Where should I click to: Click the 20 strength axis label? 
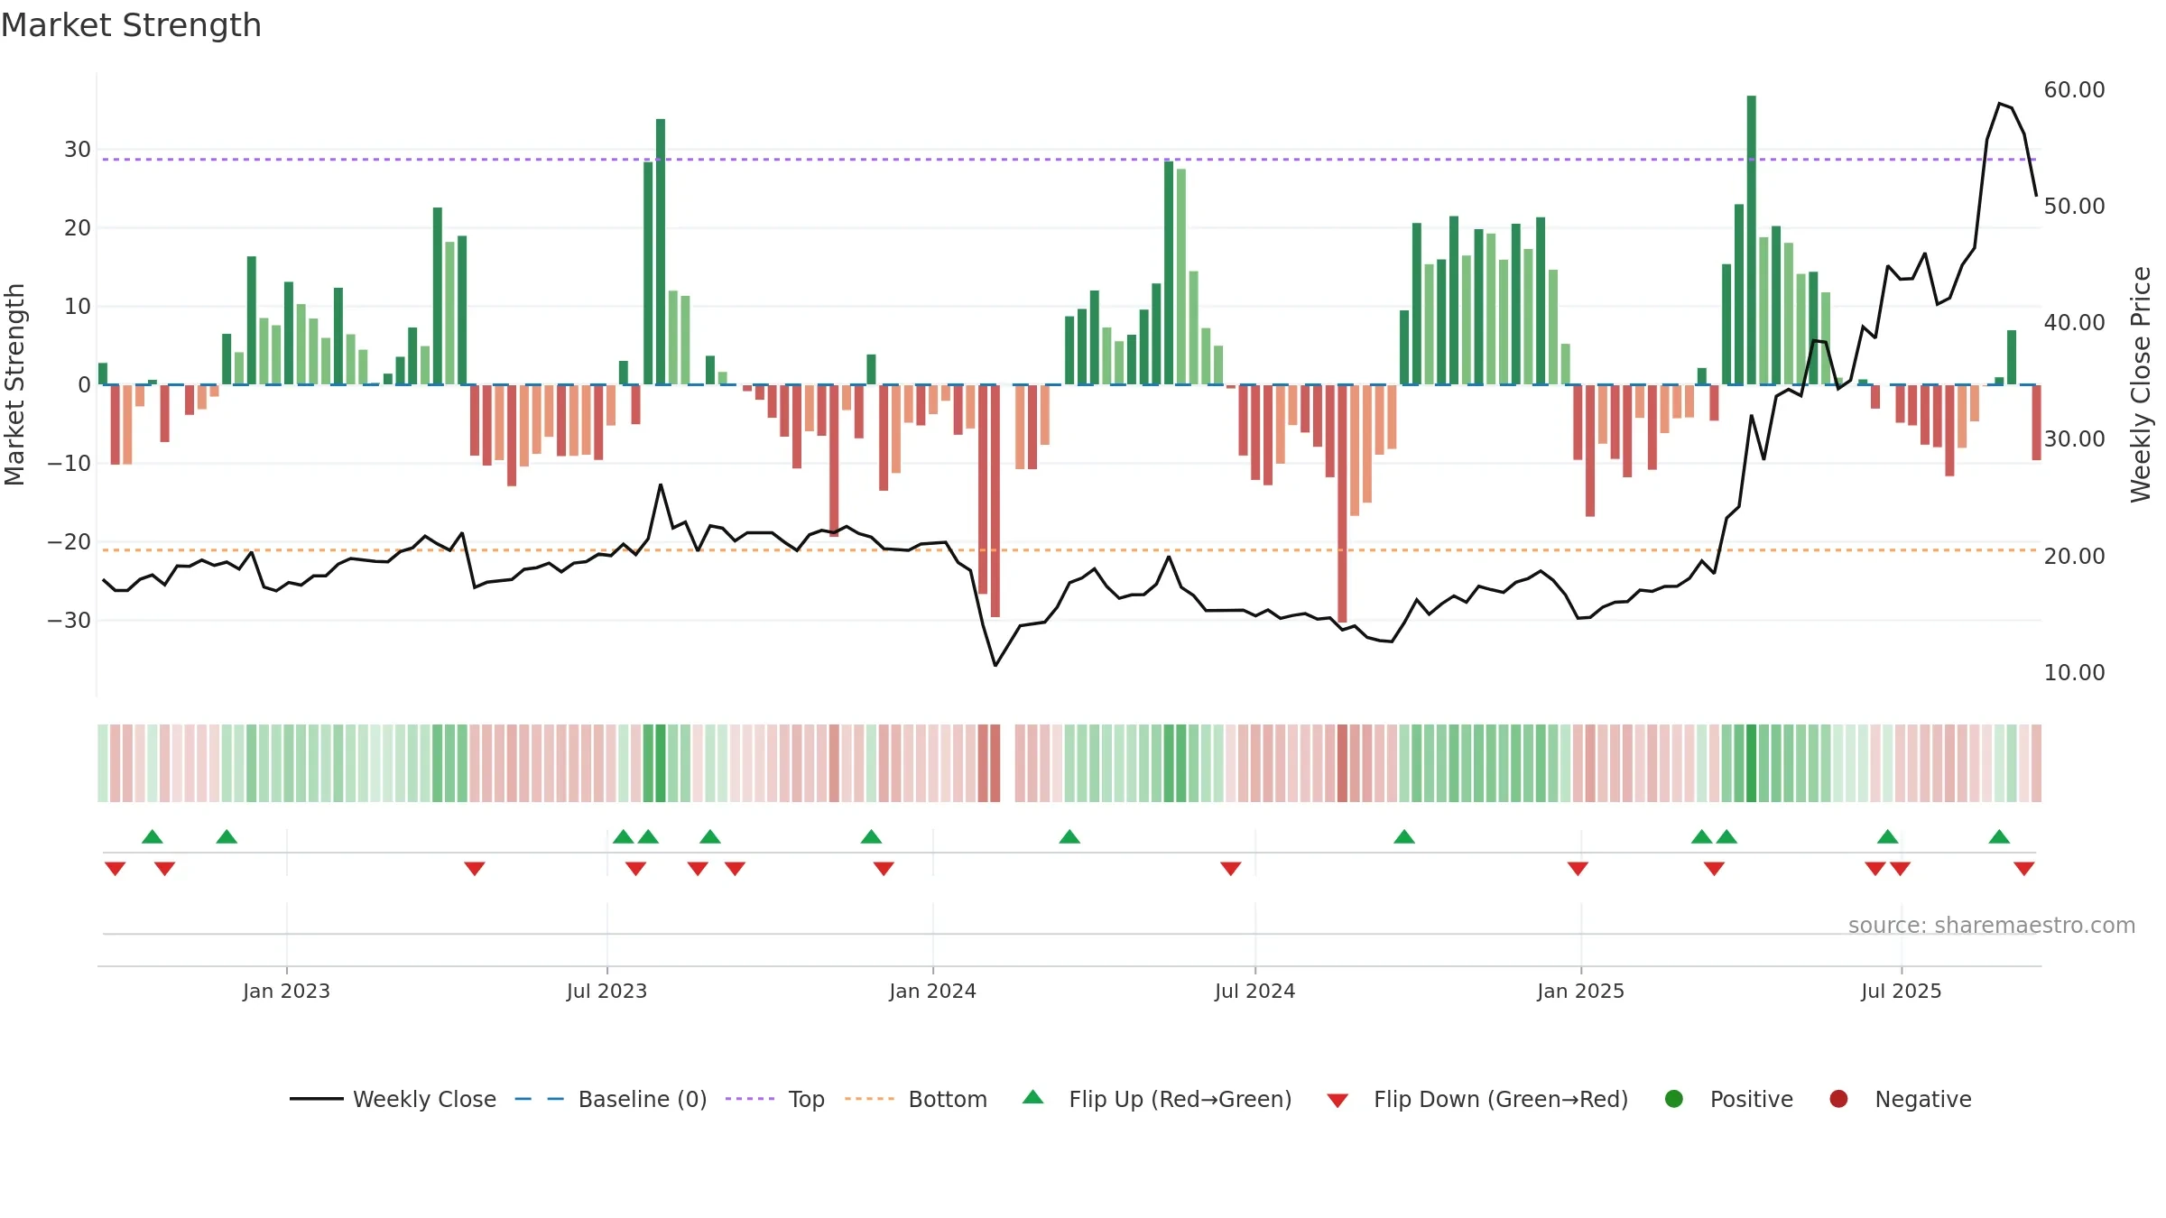tap(78, 228)
